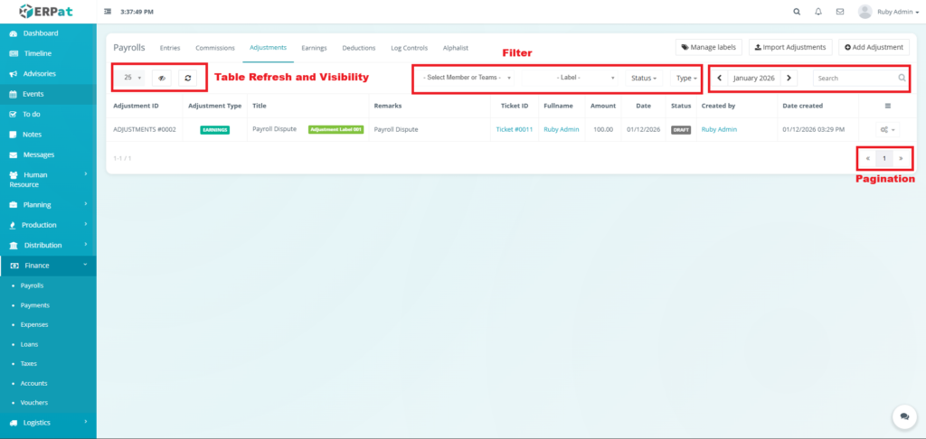Image resolution: width=926 pixels, height=439 pixels.
Task: Expand Planning menu
Action: [x=48, y=205]
